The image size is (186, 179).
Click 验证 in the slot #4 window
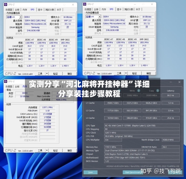(x=135, y=73)
